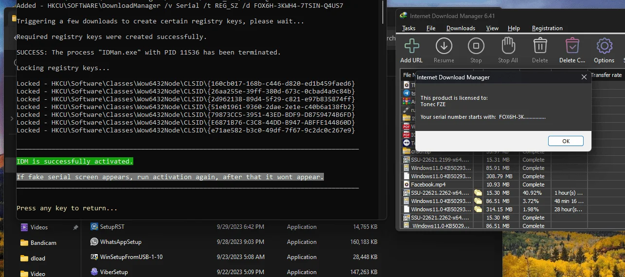Open IDM Options via the gear icon
Viewport: 625px width, 277px height.
pos(604,46)
